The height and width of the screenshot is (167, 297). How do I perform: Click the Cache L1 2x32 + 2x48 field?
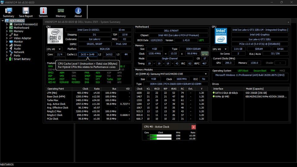[x=88, y=54]
